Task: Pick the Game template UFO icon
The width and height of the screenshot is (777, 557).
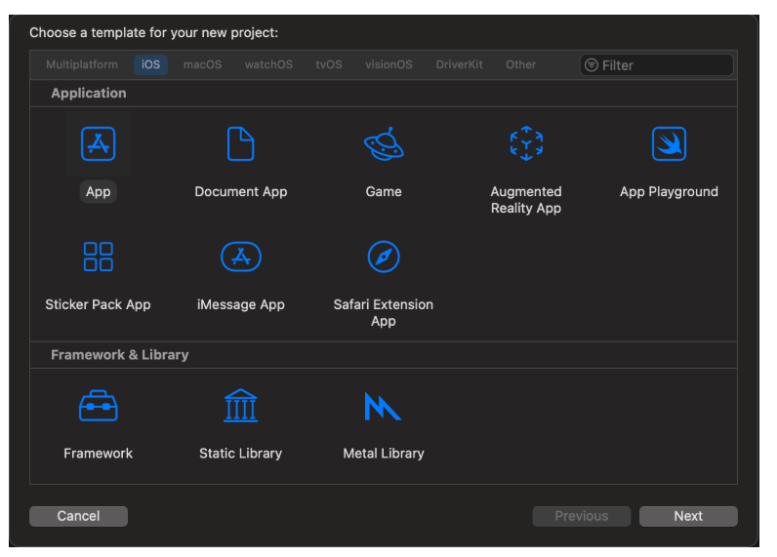Action: [x=383, y=144]
